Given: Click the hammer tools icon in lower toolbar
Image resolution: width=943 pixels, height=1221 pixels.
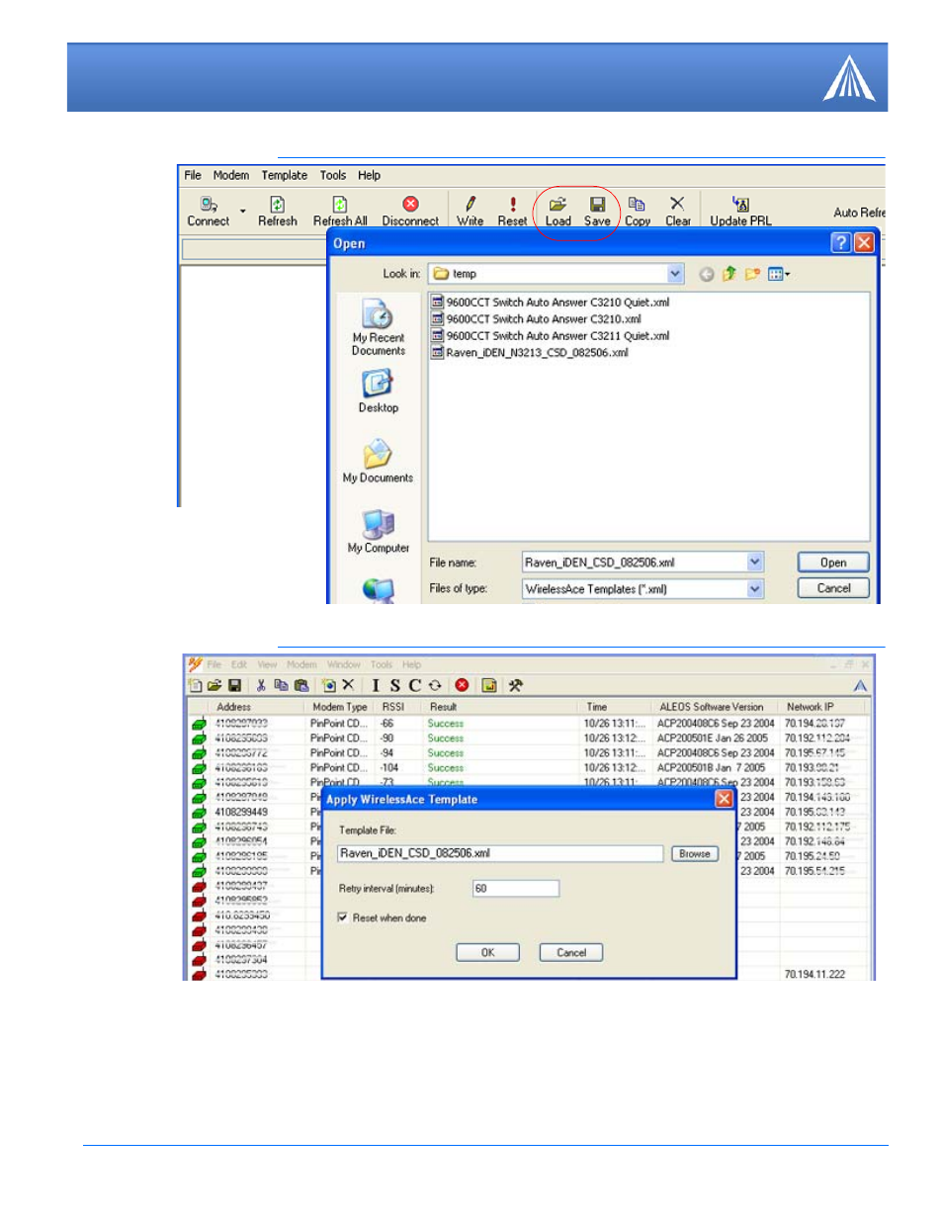Looking at the screenshot, I should (515, 685).
